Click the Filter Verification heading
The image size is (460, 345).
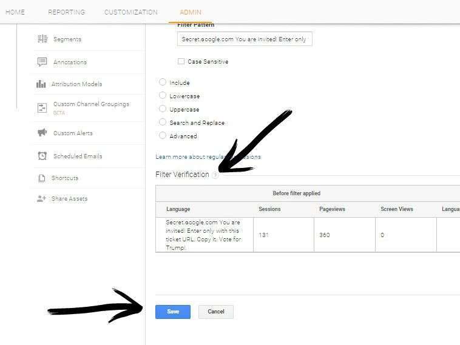182,175
